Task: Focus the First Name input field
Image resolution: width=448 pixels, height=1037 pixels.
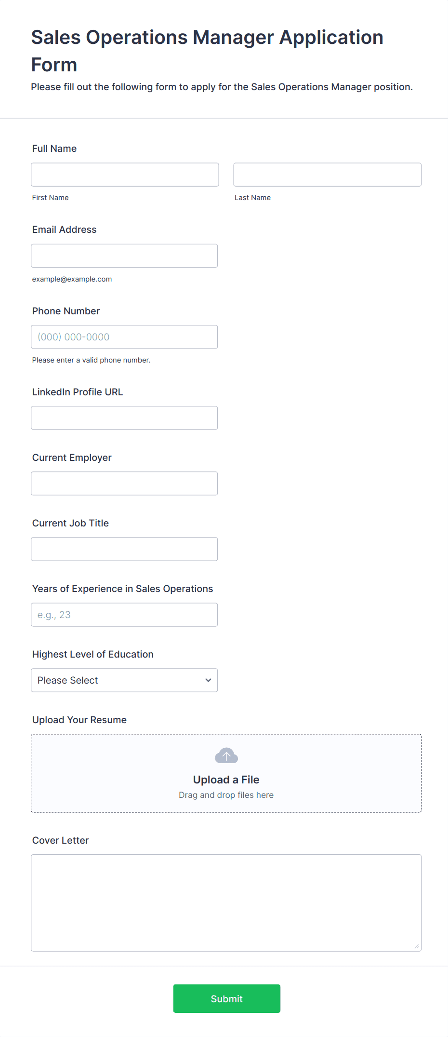Action: pos(125,175)
